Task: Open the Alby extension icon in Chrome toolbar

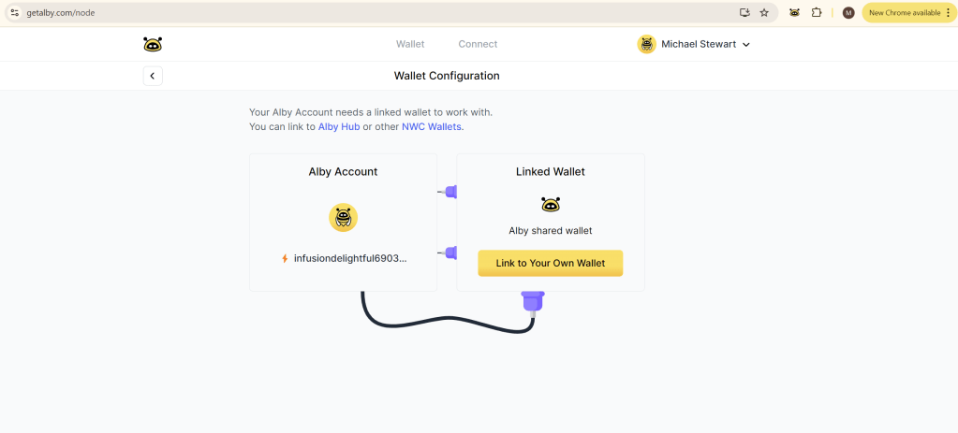Action: pos(794,13)
